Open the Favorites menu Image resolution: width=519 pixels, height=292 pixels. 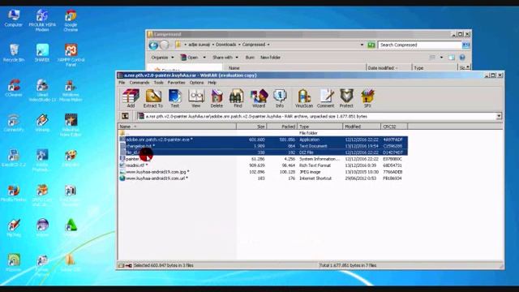tap(177, 83)
